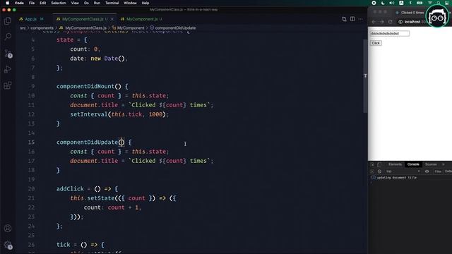Toggle the DevTools console sidebar

point(372,171)
